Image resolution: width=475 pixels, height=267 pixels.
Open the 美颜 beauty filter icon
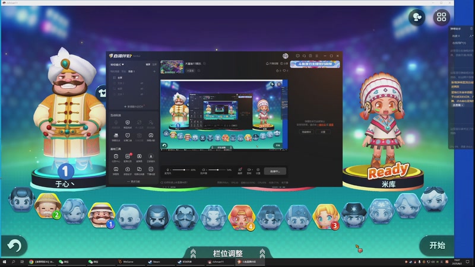point(240,171)
